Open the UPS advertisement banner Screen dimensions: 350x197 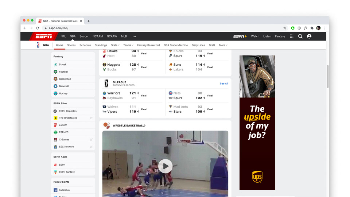click(257, 123)
